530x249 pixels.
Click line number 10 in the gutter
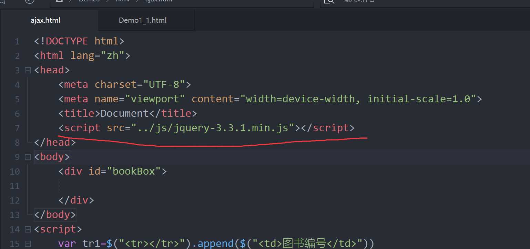pos(15,172)
